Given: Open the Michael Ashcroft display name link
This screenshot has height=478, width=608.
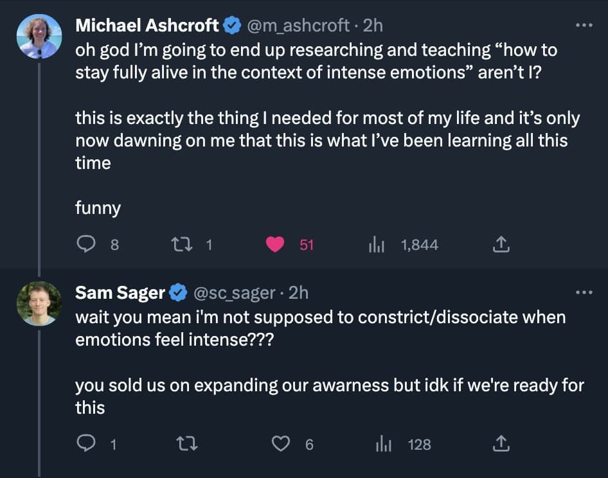Looking at the screenshot, I should [147, 26].
